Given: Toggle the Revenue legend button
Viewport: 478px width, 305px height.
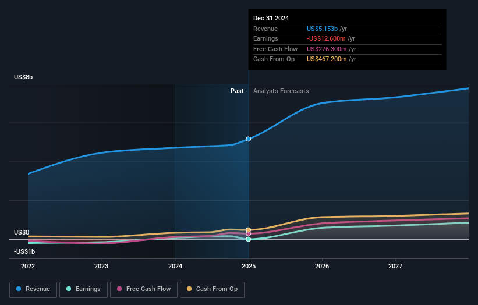Looking at the screenshot, I should click(x=33, y=289).
